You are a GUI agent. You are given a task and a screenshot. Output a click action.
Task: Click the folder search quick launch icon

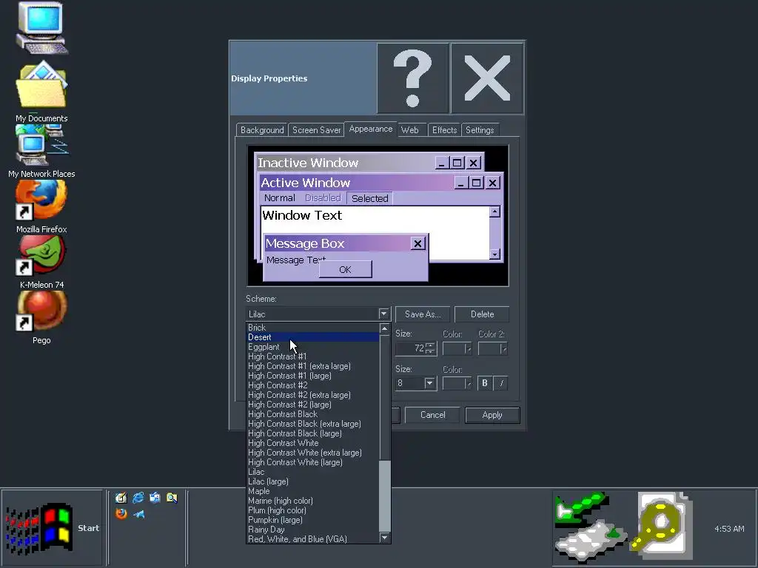pos(172,498)
